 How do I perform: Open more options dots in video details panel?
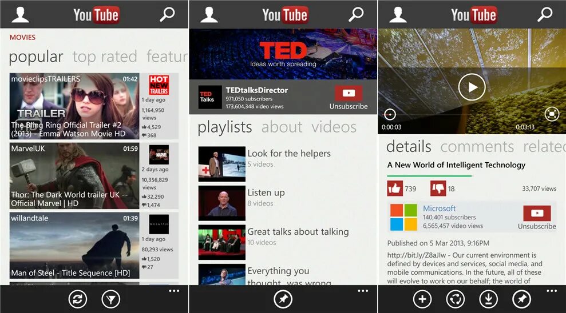pos(552,291)
